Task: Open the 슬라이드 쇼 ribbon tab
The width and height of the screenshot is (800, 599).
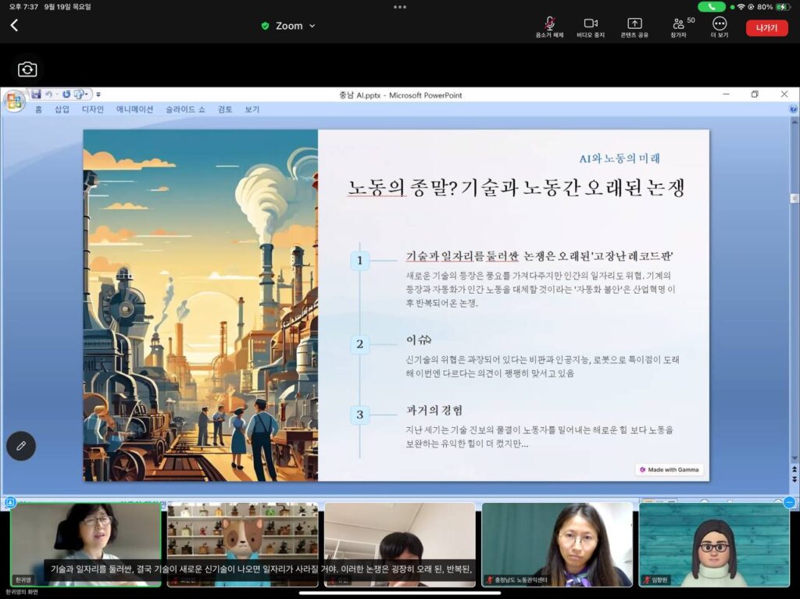Action: [x=185, y=109]
